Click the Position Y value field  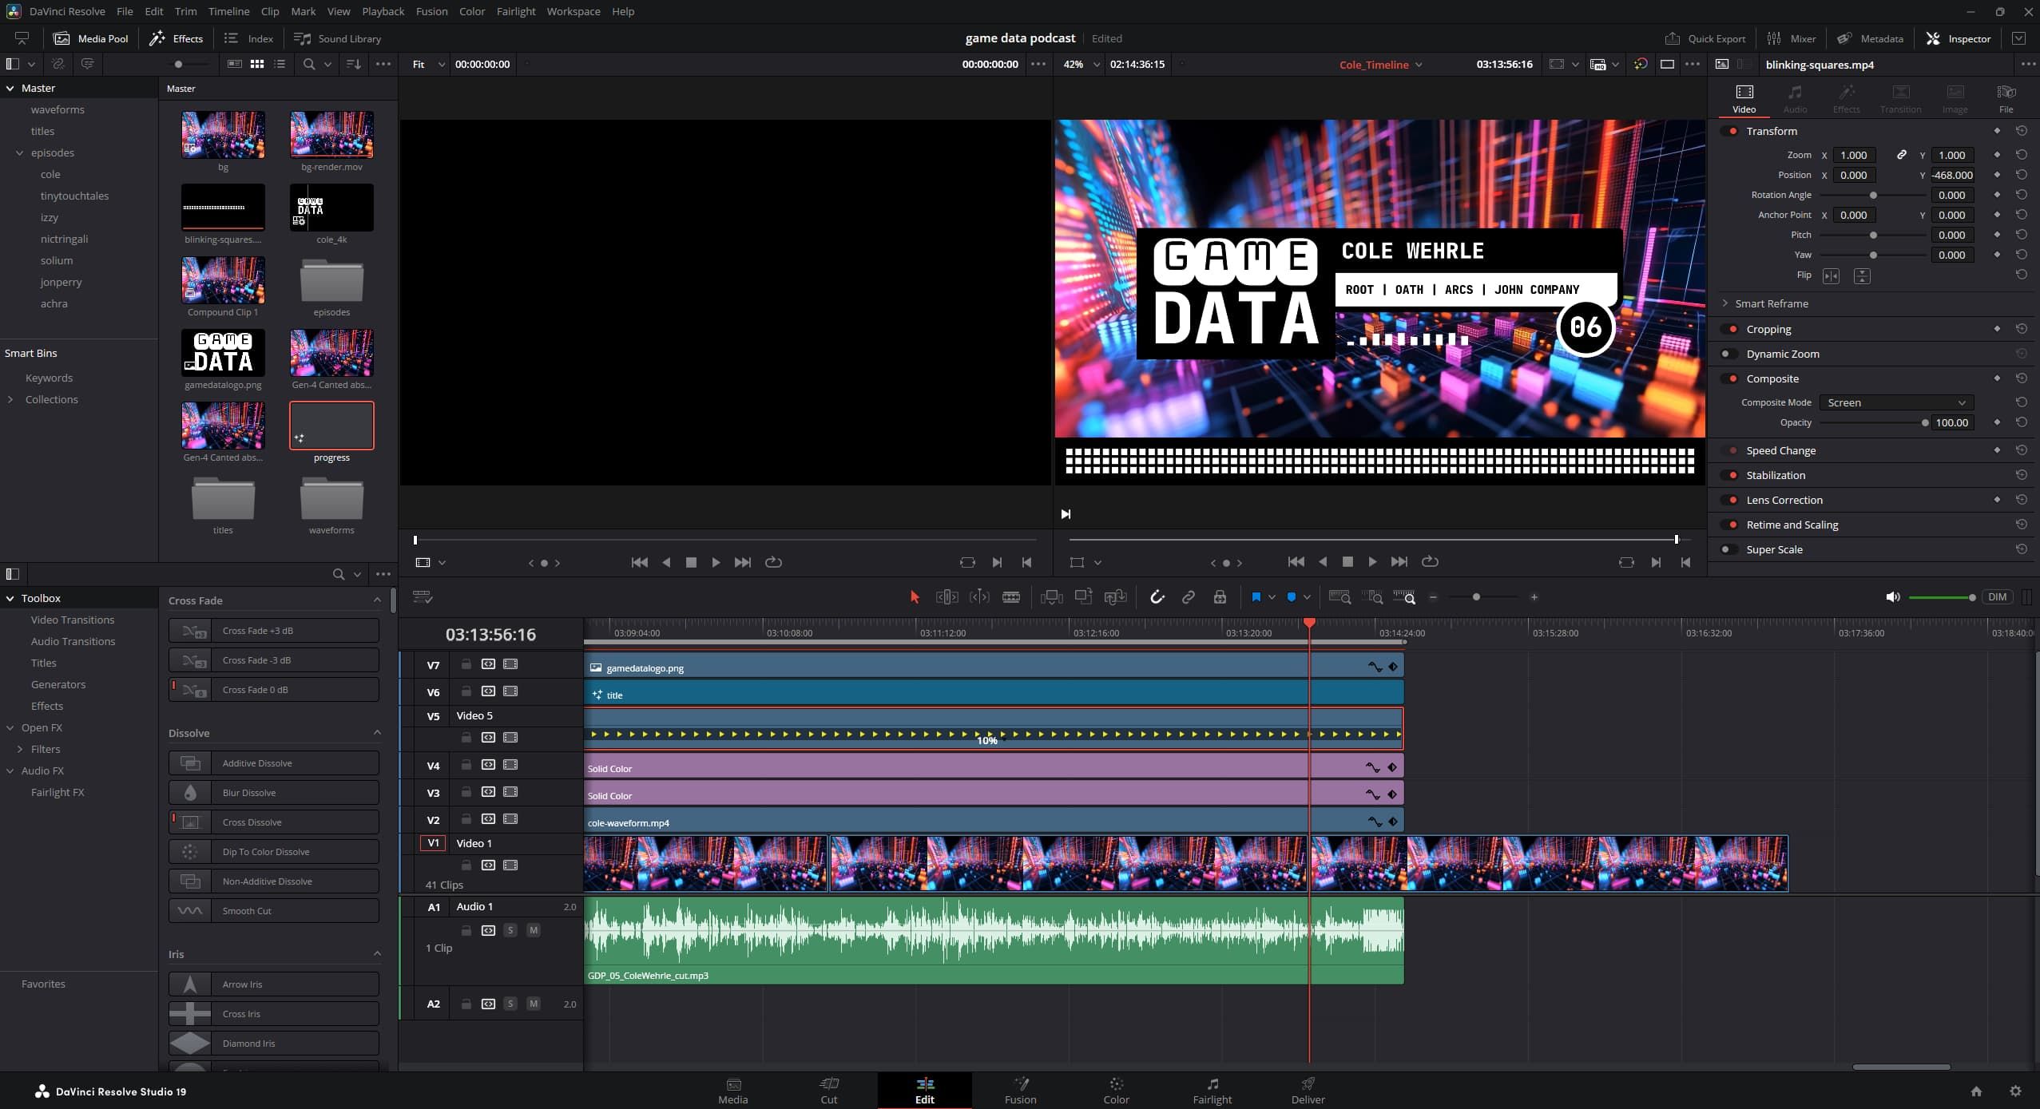coord(1951,175)
